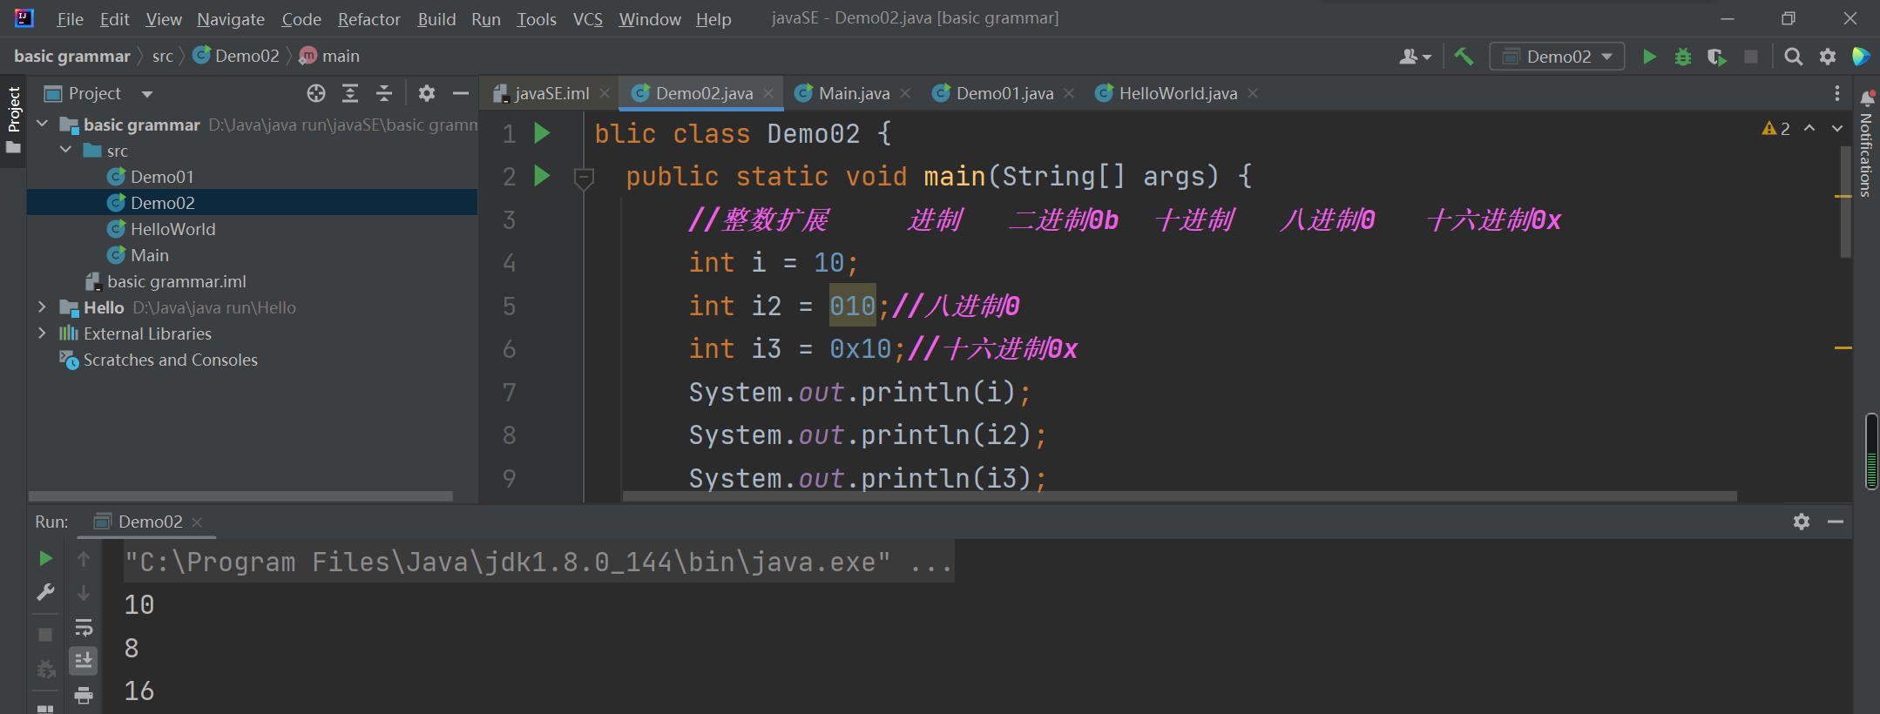Show warnings inspection indicator

pyautogui.click(x=1775, y=129)
